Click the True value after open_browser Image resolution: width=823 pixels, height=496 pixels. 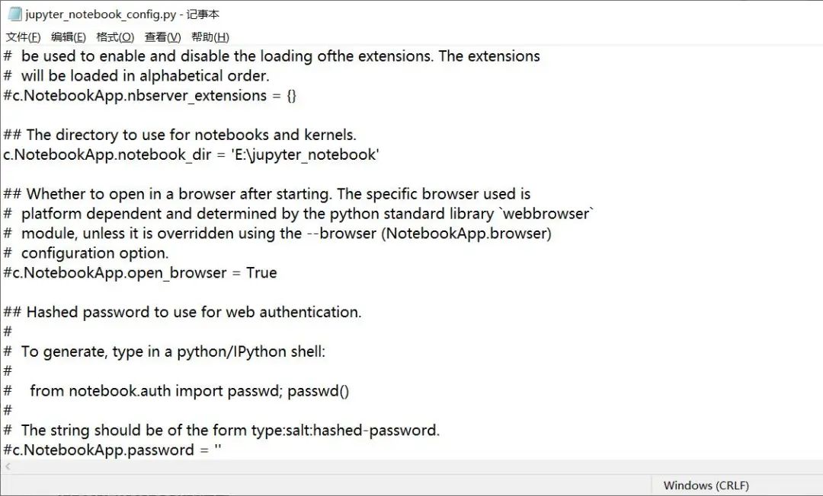[x=261, y=272]
